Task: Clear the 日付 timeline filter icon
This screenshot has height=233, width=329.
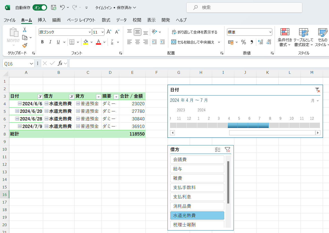Action: click(317, 90)
